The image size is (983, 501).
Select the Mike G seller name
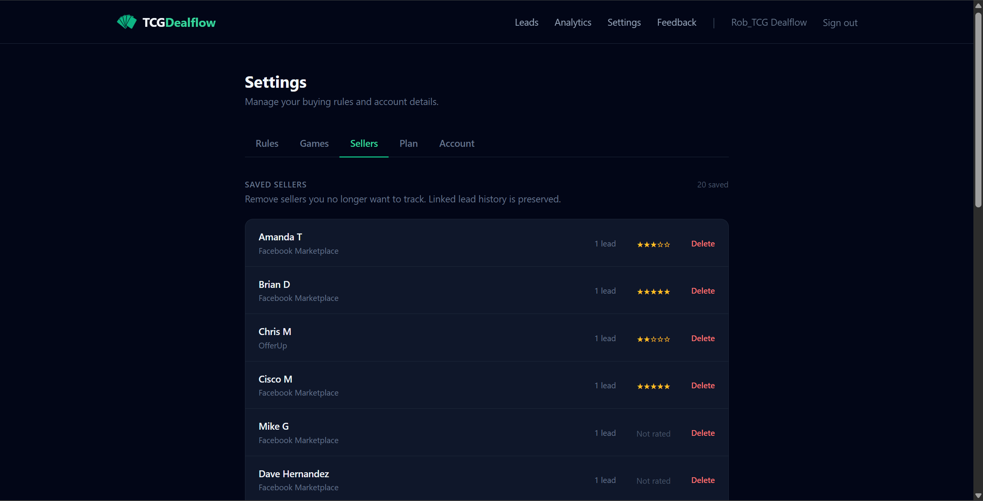click(x=273, y=427)
